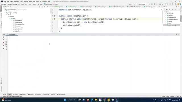The height and width of the screenshot is (102, 182).
Task: Open Build tool window button
Action: pyautogui.click(x=53, y=95)
